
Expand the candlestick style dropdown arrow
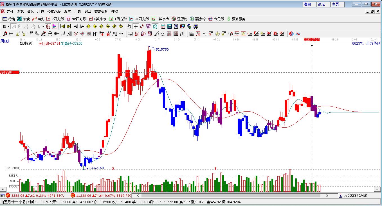click(43, 26)
